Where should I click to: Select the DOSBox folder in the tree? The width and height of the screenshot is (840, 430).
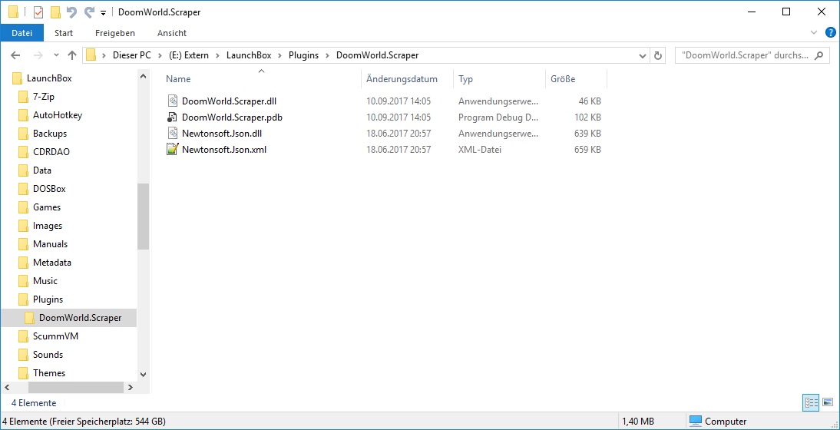[49, 188]
